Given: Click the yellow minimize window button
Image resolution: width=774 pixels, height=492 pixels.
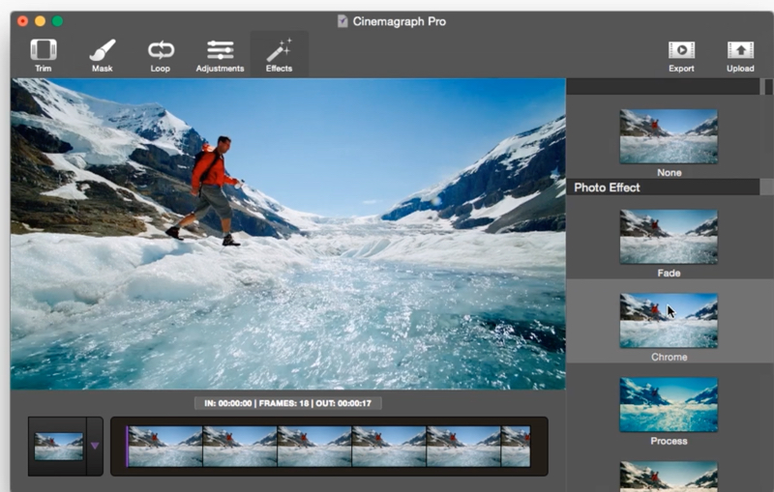Looking at the screenshot, I should [40, 21].
